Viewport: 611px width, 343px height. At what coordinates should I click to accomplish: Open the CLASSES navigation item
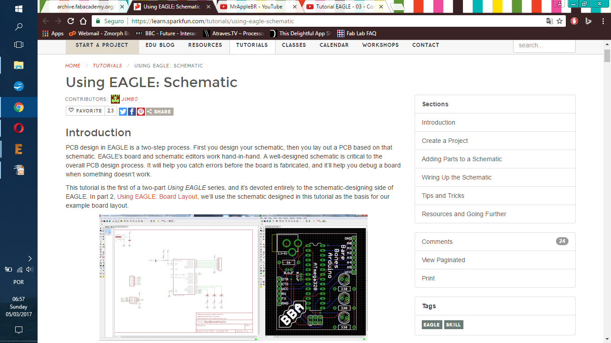294,45
